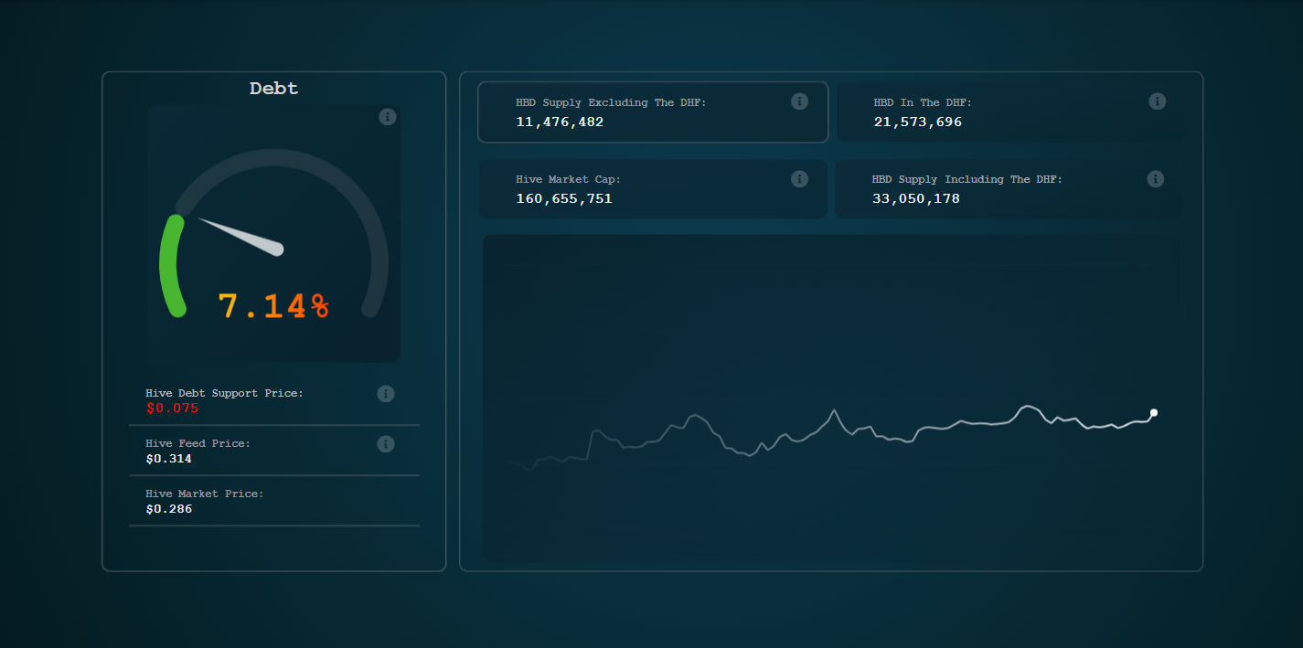Select the HBD Supply Including The DHF card
The height and width of the screenshot is (648, 1303).
point(1009,189)
